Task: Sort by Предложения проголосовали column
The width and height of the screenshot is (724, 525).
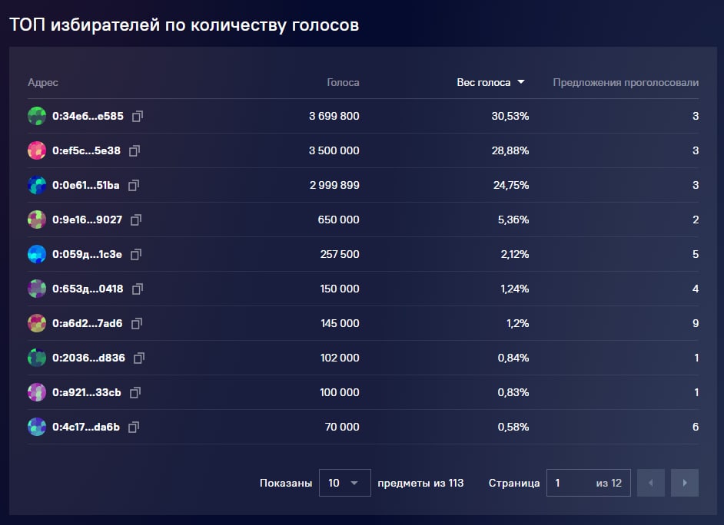Action: [x=626, y=82]
